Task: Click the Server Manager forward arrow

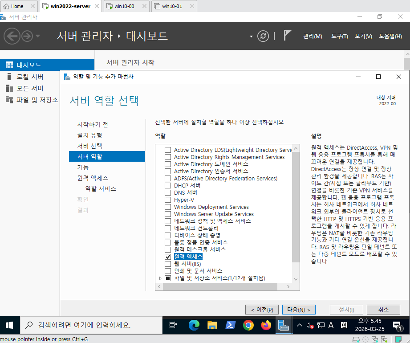Action: [27, 36]
